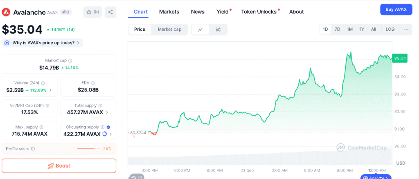Click the 30.8244 opening price label

138,132
